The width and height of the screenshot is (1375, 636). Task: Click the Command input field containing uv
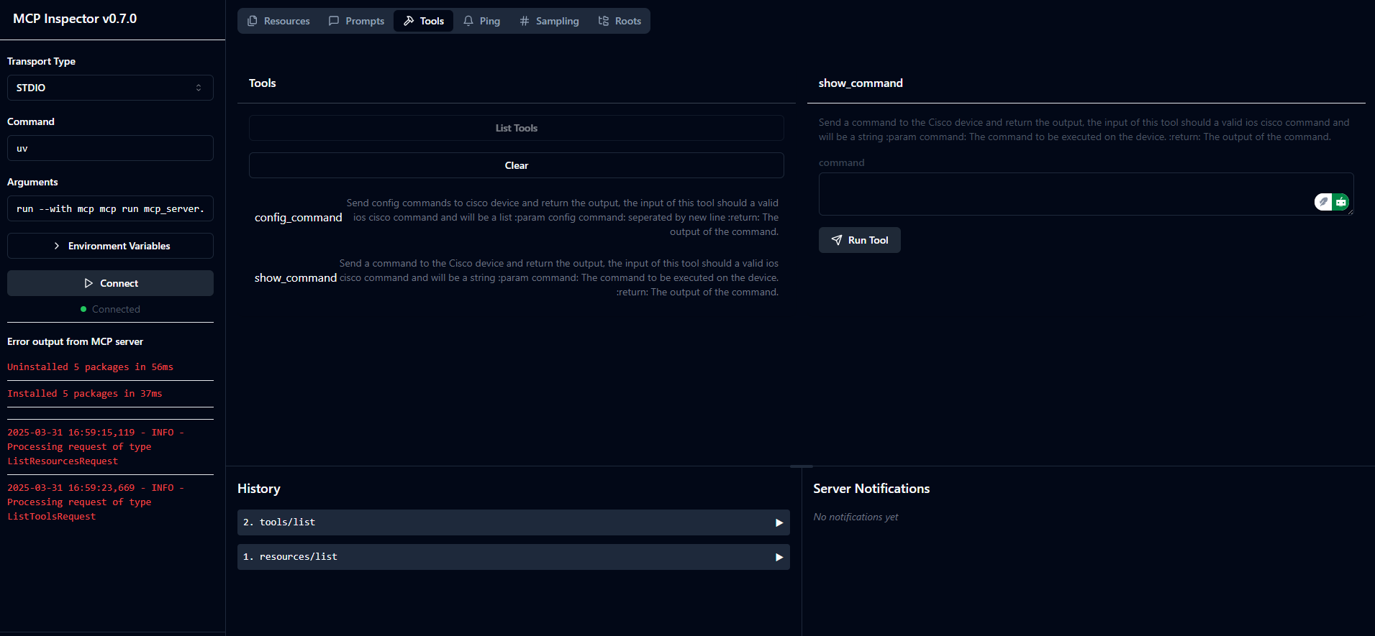[x=110, y=148]
